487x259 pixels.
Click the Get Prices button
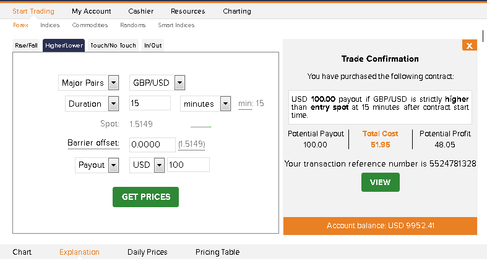tap(145, 197)
